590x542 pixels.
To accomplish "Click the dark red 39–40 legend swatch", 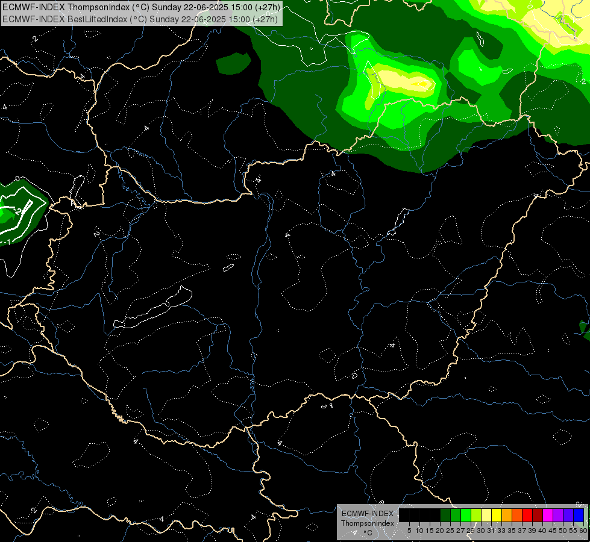I will tap(538, 515).
